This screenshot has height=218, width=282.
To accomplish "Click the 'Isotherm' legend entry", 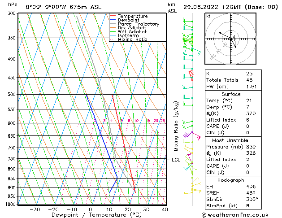I will pyautogui.click(x=128, y=35).
